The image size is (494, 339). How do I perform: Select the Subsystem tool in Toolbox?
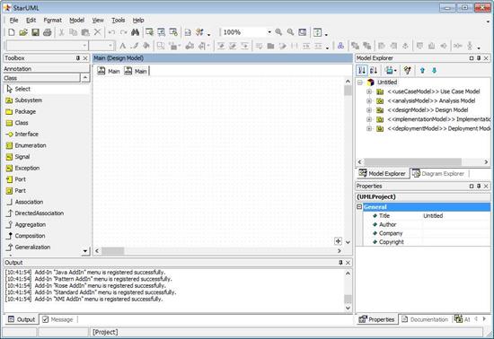click(47, 100)
